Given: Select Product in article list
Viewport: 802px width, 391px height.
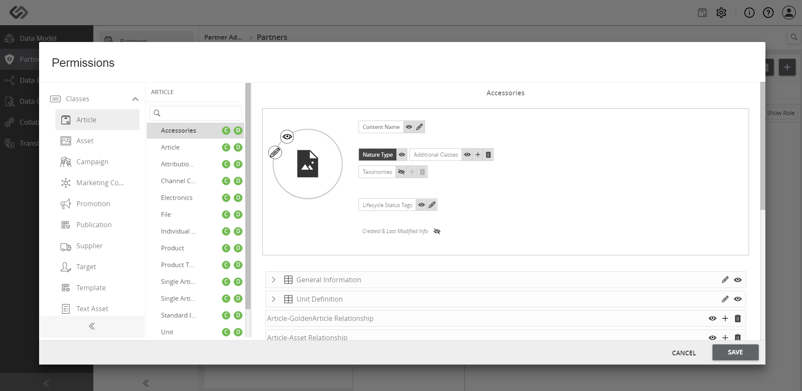Looking at the screenshot, I should pyautogui.click(x=172, y=248).
